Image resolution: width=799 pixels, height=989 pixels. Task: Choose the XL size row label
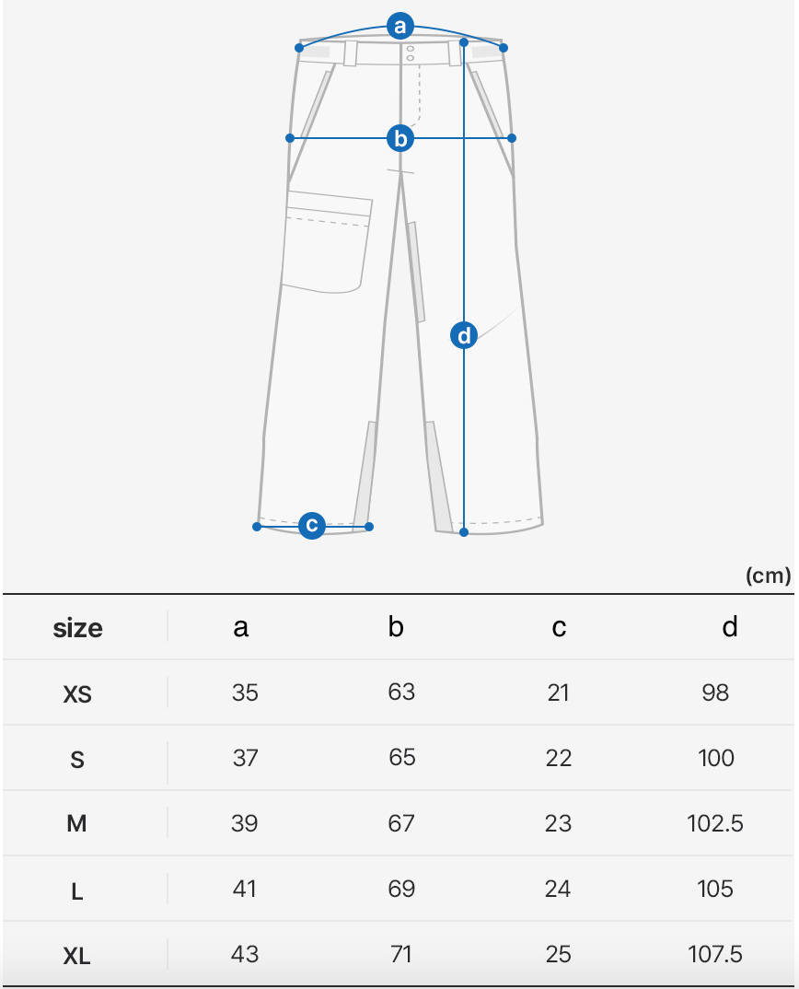click(77, 956)
